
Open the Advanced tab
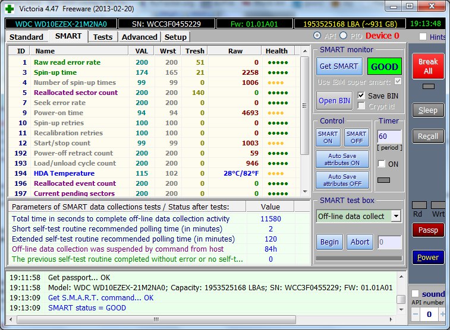click(x=139, y=37)
